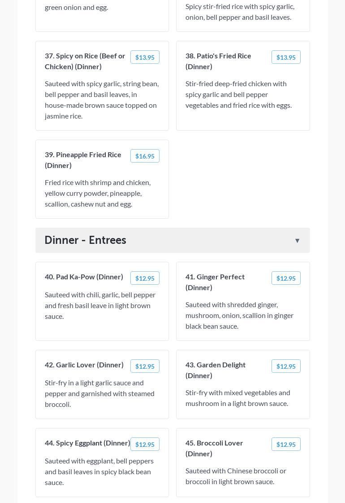Choose the $12.95 price for Garden Delight
This screenshot has height=503, width=345.
tap(286, 366)
